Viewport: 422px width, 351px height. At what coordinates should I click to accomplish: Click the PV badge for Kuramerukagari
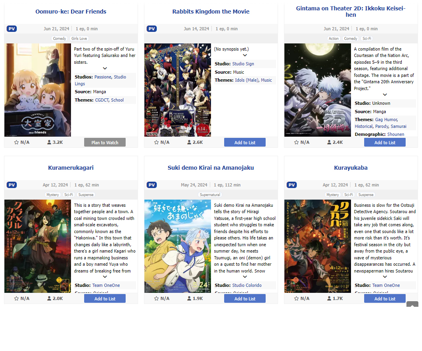[12, 185]
